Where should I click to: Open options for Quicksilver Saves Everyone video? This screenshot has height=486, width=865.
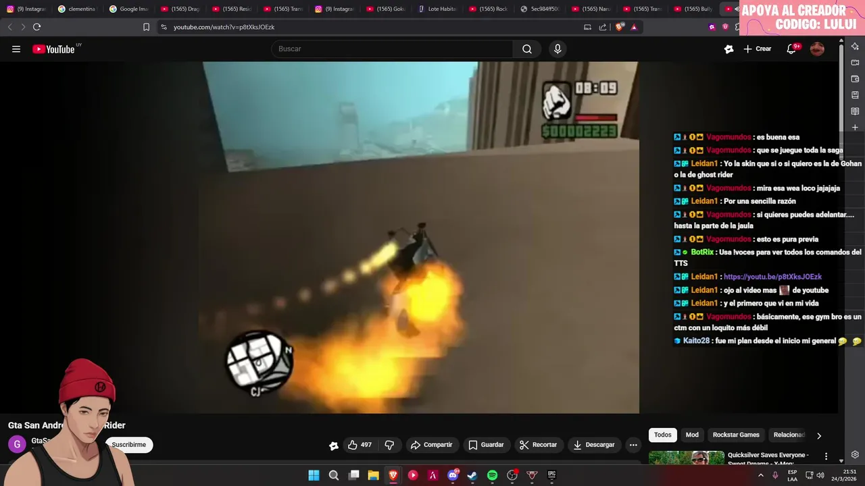[x=826, y=457]
